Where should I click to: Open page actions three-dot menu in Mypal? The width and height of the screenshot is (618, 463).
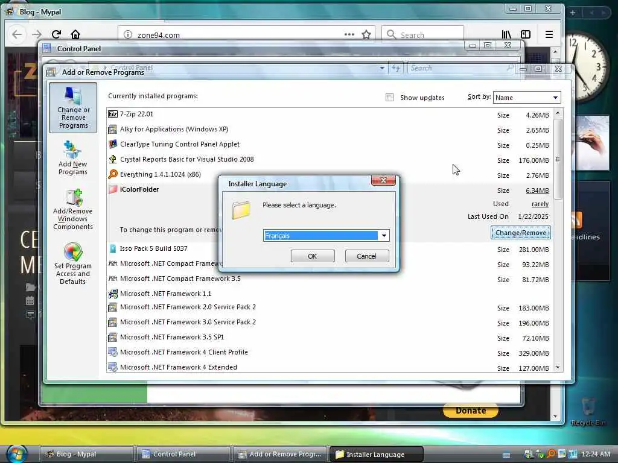click(x=349, y=34)
